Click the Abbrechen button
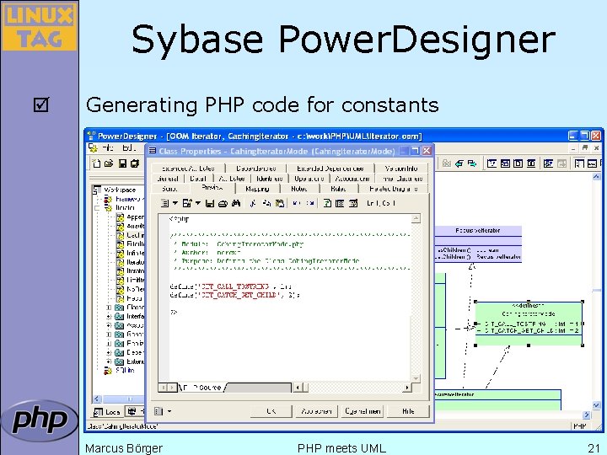This screenshot has height=455, width=607. 316,411
